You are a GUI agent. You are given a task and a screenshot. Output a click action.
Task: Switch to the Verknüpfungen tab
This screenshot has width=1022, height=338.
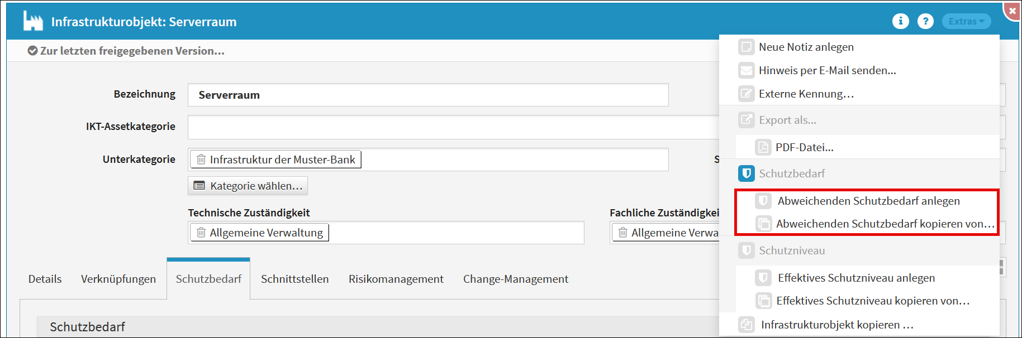coord(118,279)
